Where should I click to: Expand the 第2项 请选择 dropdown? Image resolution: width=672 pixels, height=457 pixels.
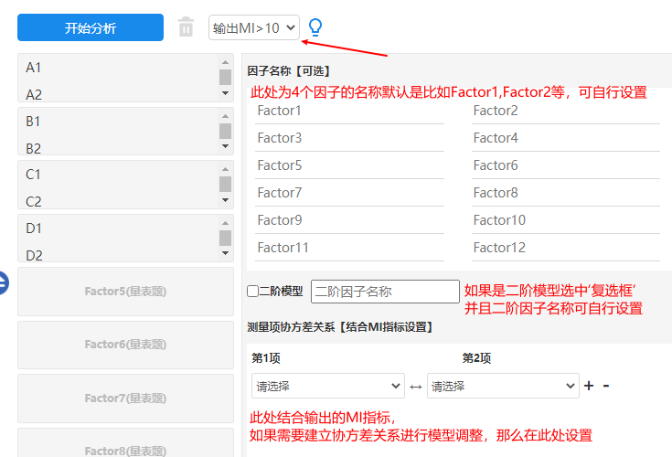pos(503,387)
